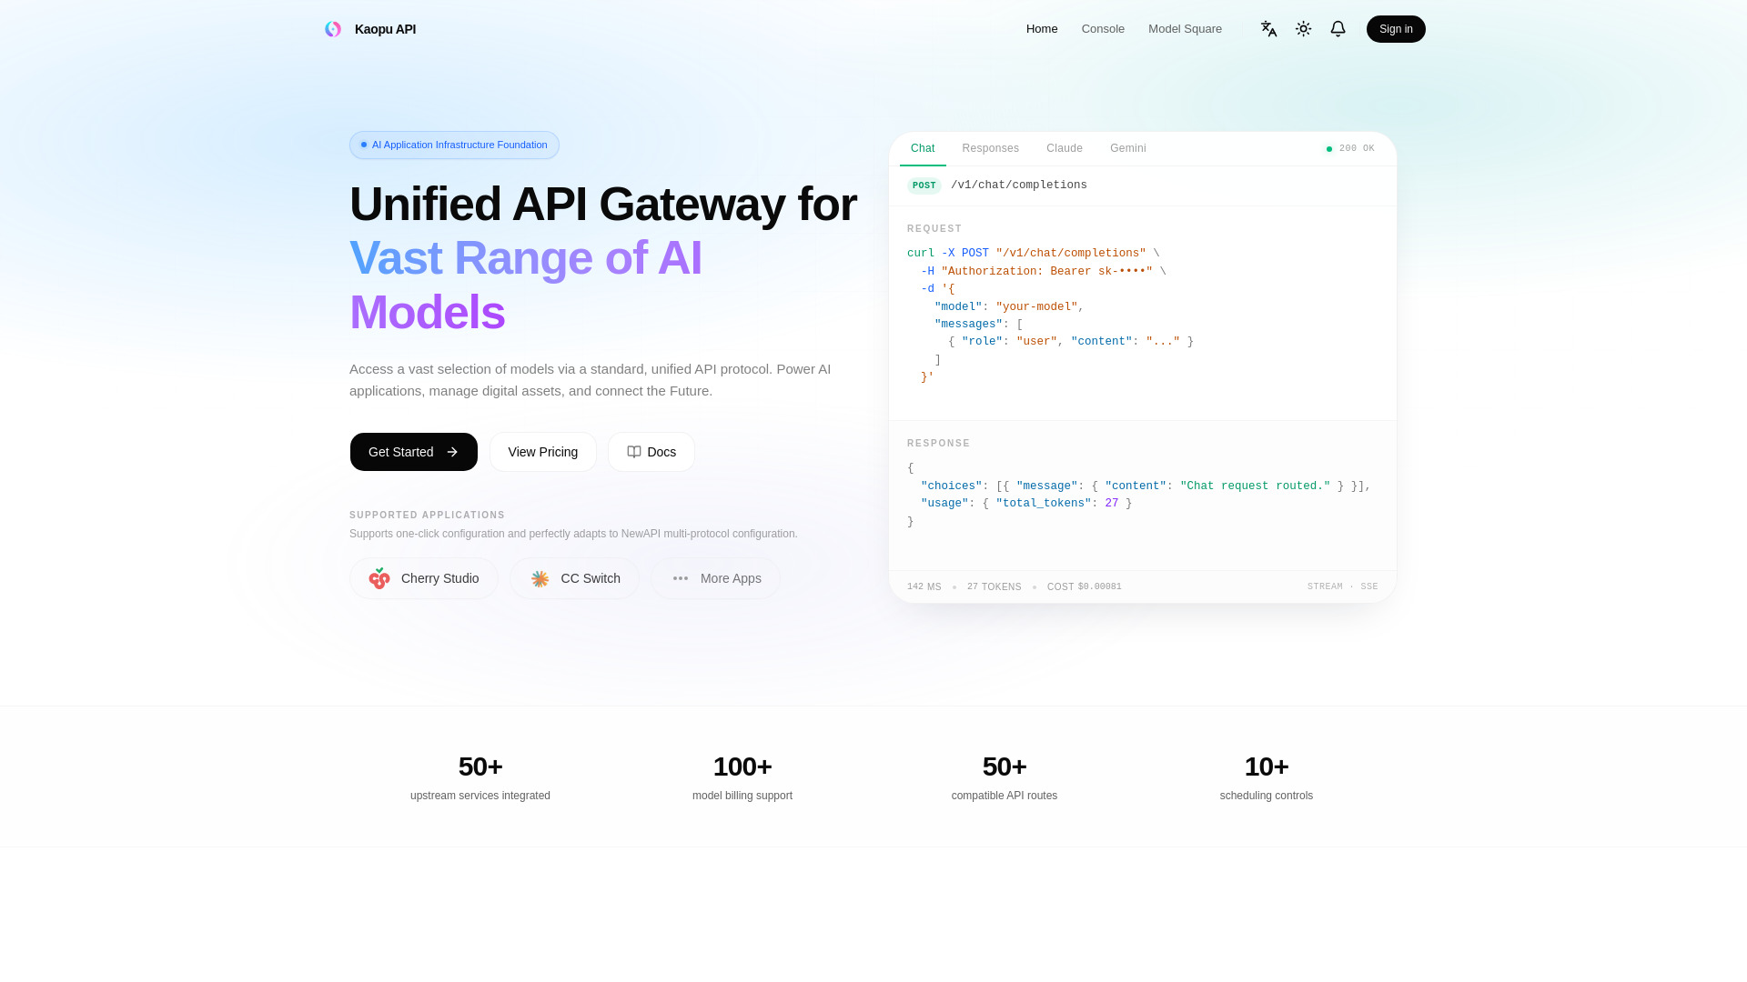
Task: Open notifications bell icon
Action: 1338,29
